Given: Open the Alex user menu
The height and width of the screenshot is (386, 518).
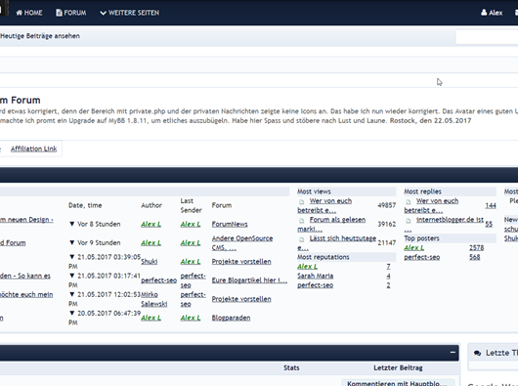Looking at the screenshot, I should (x=492, y=13).
